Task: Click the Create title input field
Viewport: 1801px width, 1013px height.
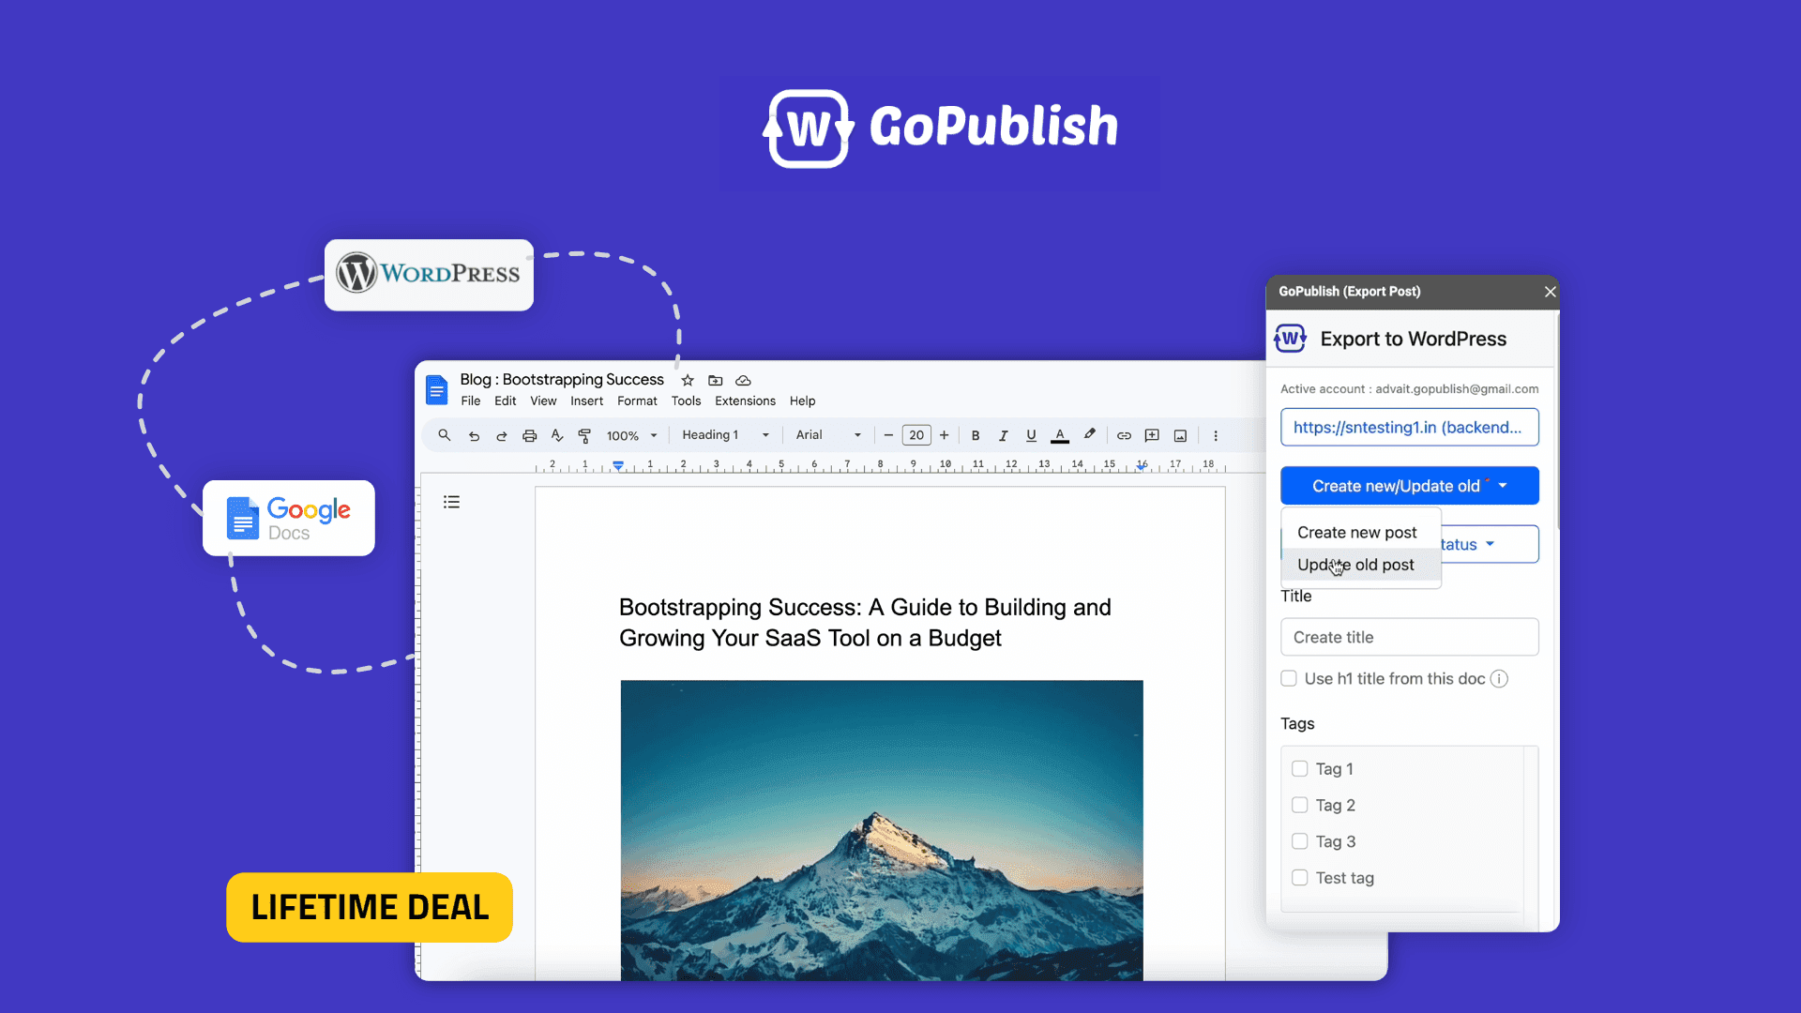Action: (x=1409, y=637)
